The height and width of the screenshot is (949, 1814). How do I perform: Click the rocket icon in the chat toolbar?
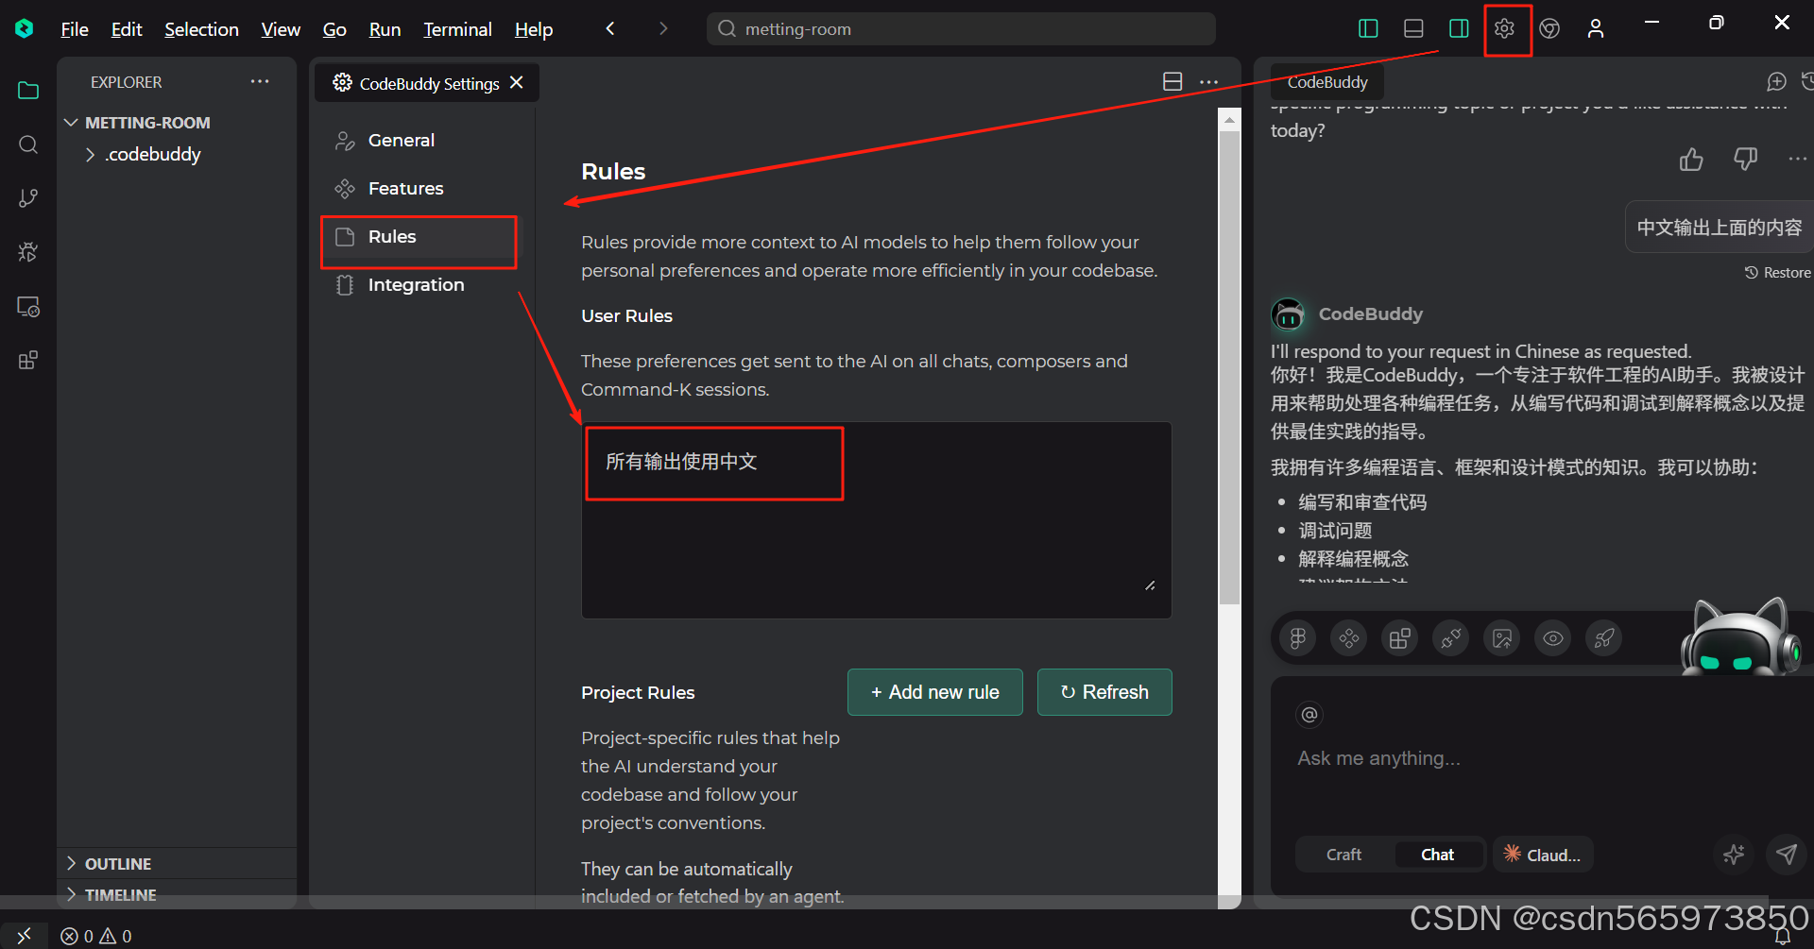1603,637
